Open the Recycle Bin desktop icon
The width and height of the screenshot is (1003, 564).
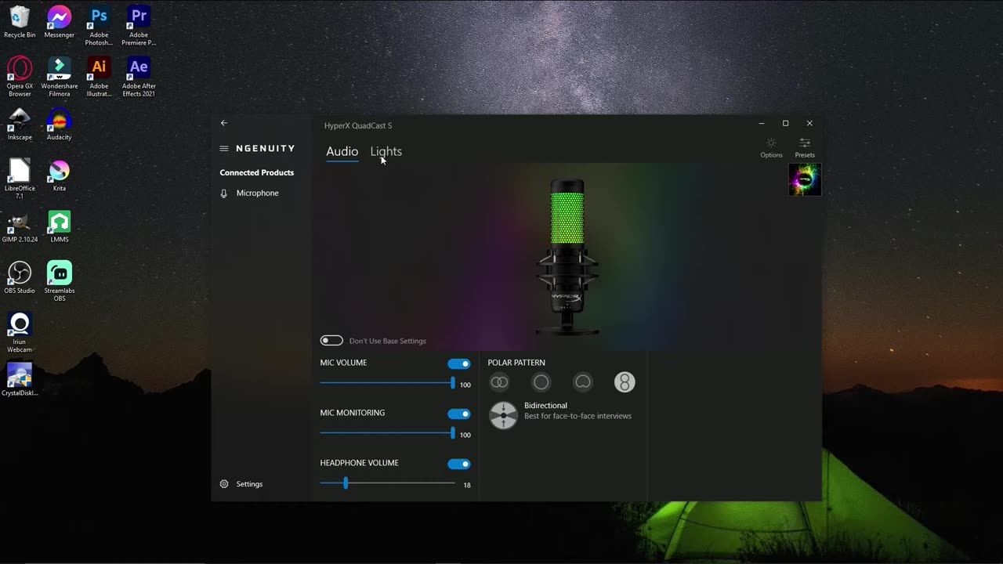tap(20, 23)
